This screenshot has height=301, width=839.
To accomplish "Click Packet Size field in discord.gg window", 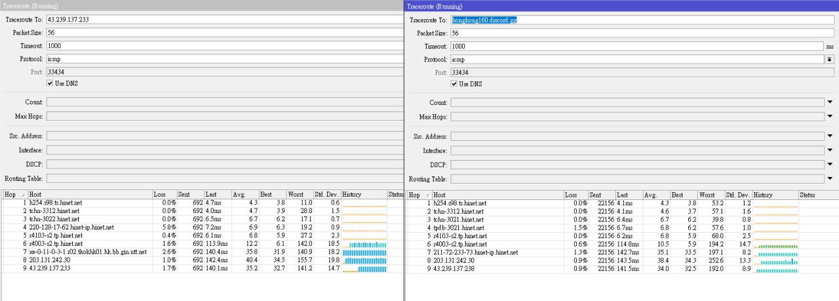I will (641, 33).
